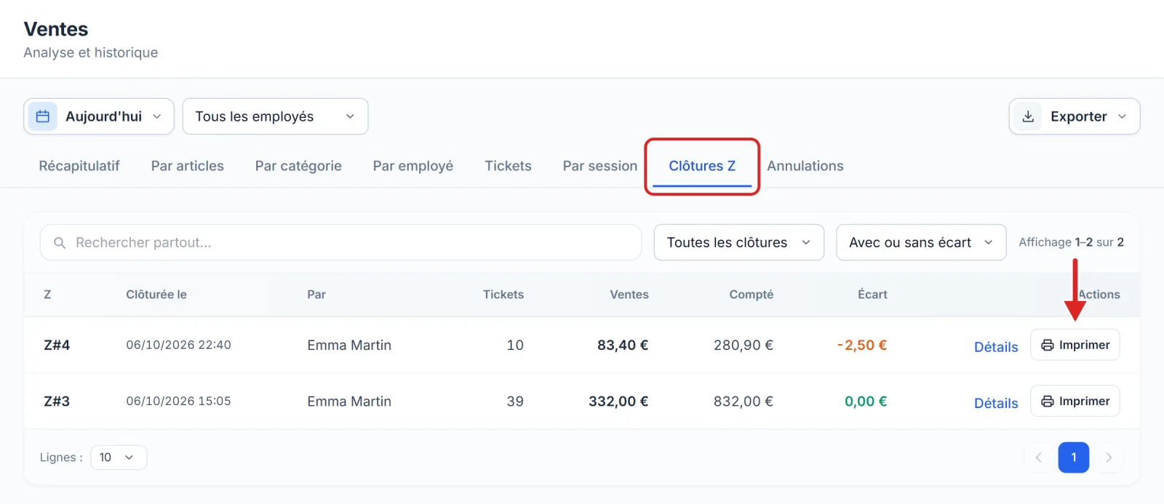Select the Par catégorie tab
1164x504 pixels.
(x=298, y=166)
